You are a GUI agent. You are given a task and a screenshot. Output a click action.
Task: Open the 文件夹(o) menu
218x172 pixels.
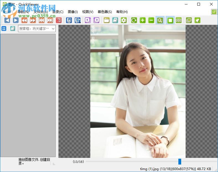point(41,12)
